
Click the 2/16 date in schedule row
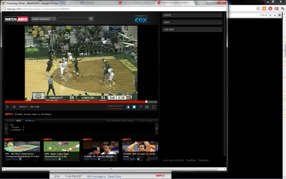pyautogui.click(x=57, y=176)
